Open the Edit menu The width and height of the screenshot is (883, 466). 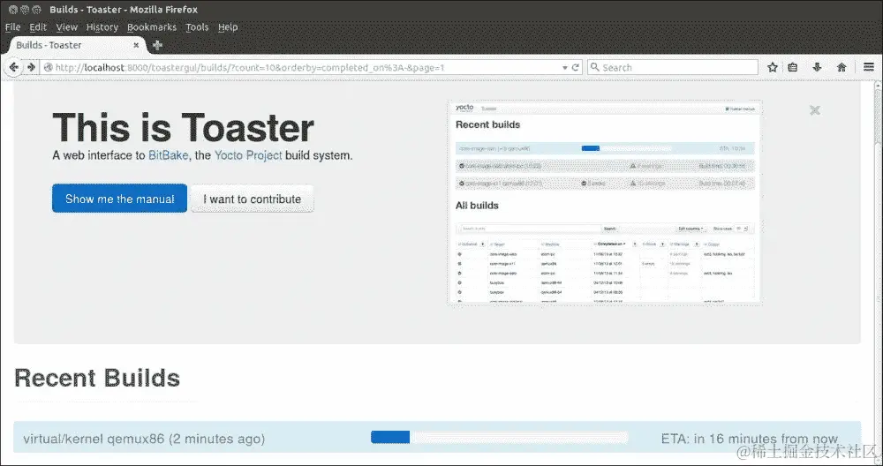[38, 27]
